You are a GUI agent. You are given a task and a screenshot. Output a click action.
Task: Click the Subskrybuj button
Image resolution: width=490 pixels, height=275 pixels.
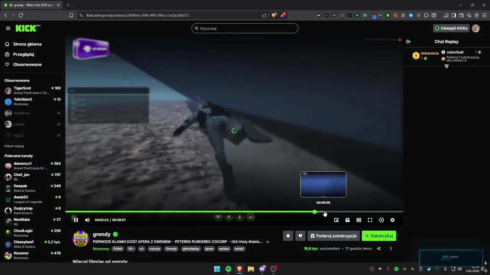pyautogui.click(x=379, y=236)
